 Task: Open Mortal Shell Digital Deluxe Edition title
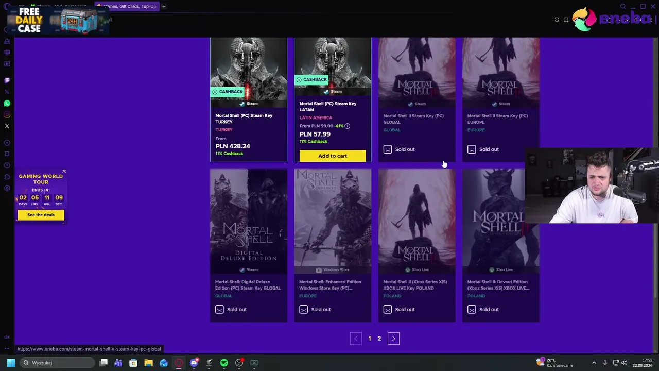coord(248,285)
